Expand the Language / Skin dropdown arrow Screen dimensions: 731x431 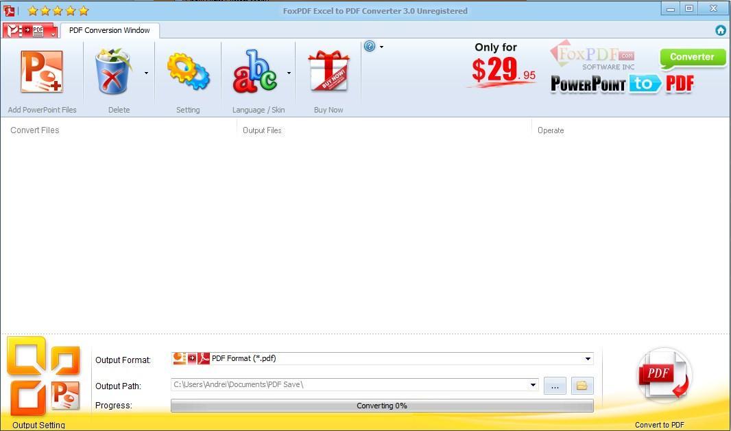click(x=289, y=73)
